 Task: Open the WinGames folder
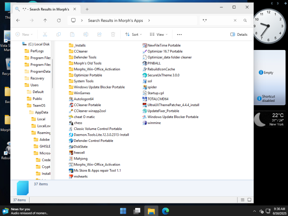79,93
